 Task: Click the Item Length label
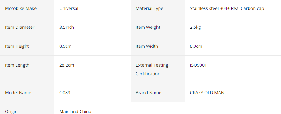point(17,65)
